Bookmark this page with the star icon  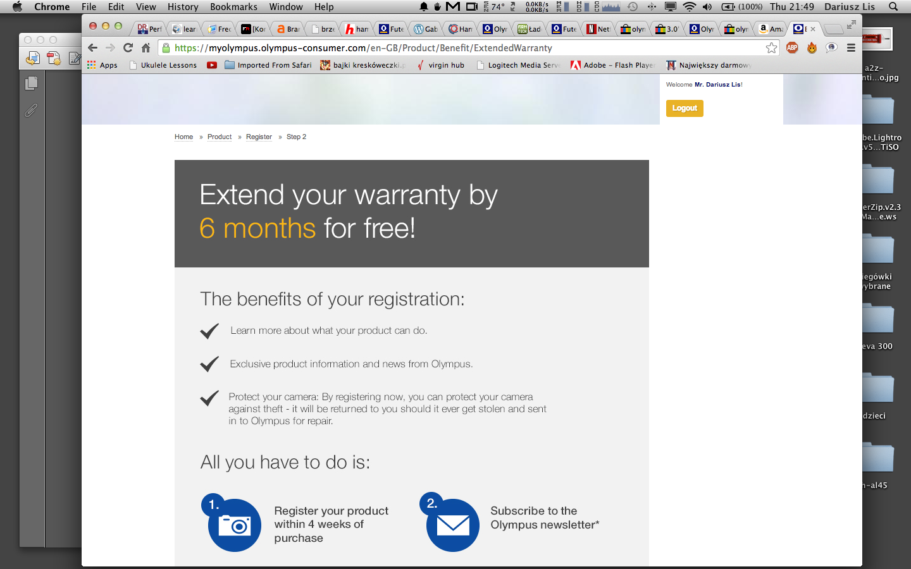coord(771,48)
